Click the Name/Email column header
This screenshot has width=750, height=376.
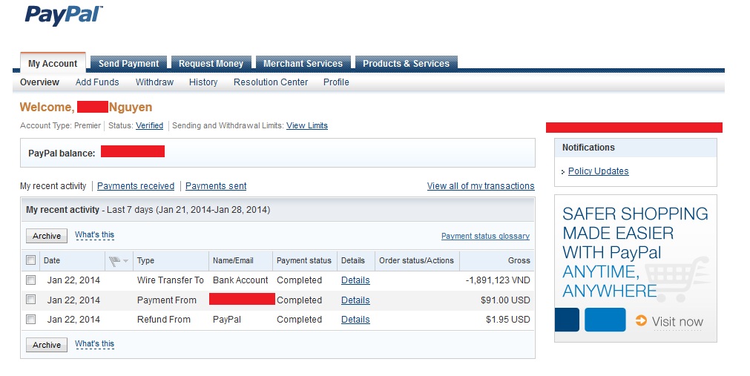(233, 261)
